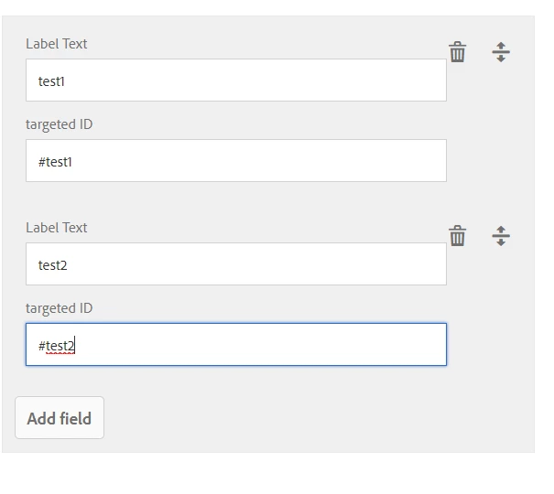Select the targeted ID caption above #test2
This screenshot has height=494, width=554.
pos(59,308)
